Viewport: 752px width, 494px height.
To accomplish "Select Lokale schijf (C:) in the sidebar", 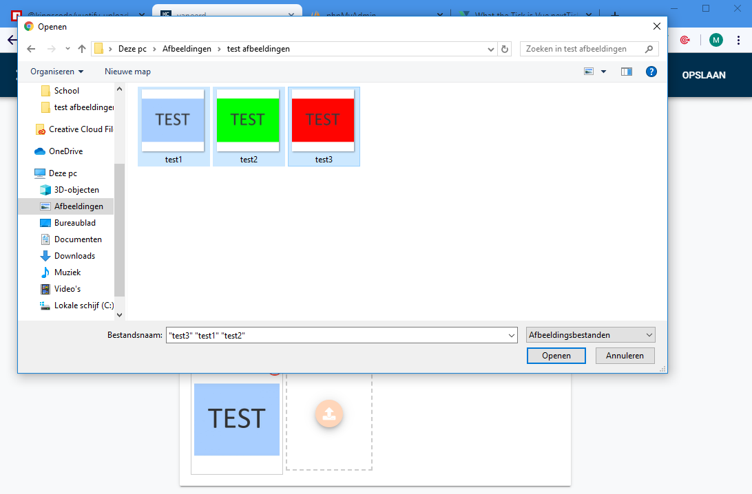I will click(82, 305).
